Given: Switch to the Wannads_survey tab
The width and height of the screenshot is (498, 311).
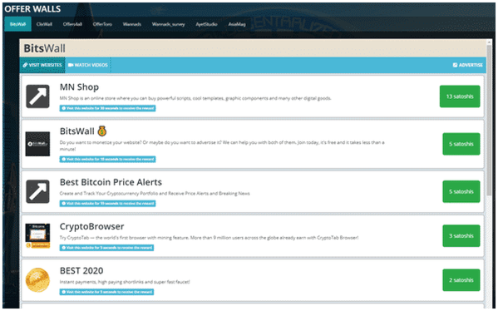Looking at the screenshot, I should [168, 24].
